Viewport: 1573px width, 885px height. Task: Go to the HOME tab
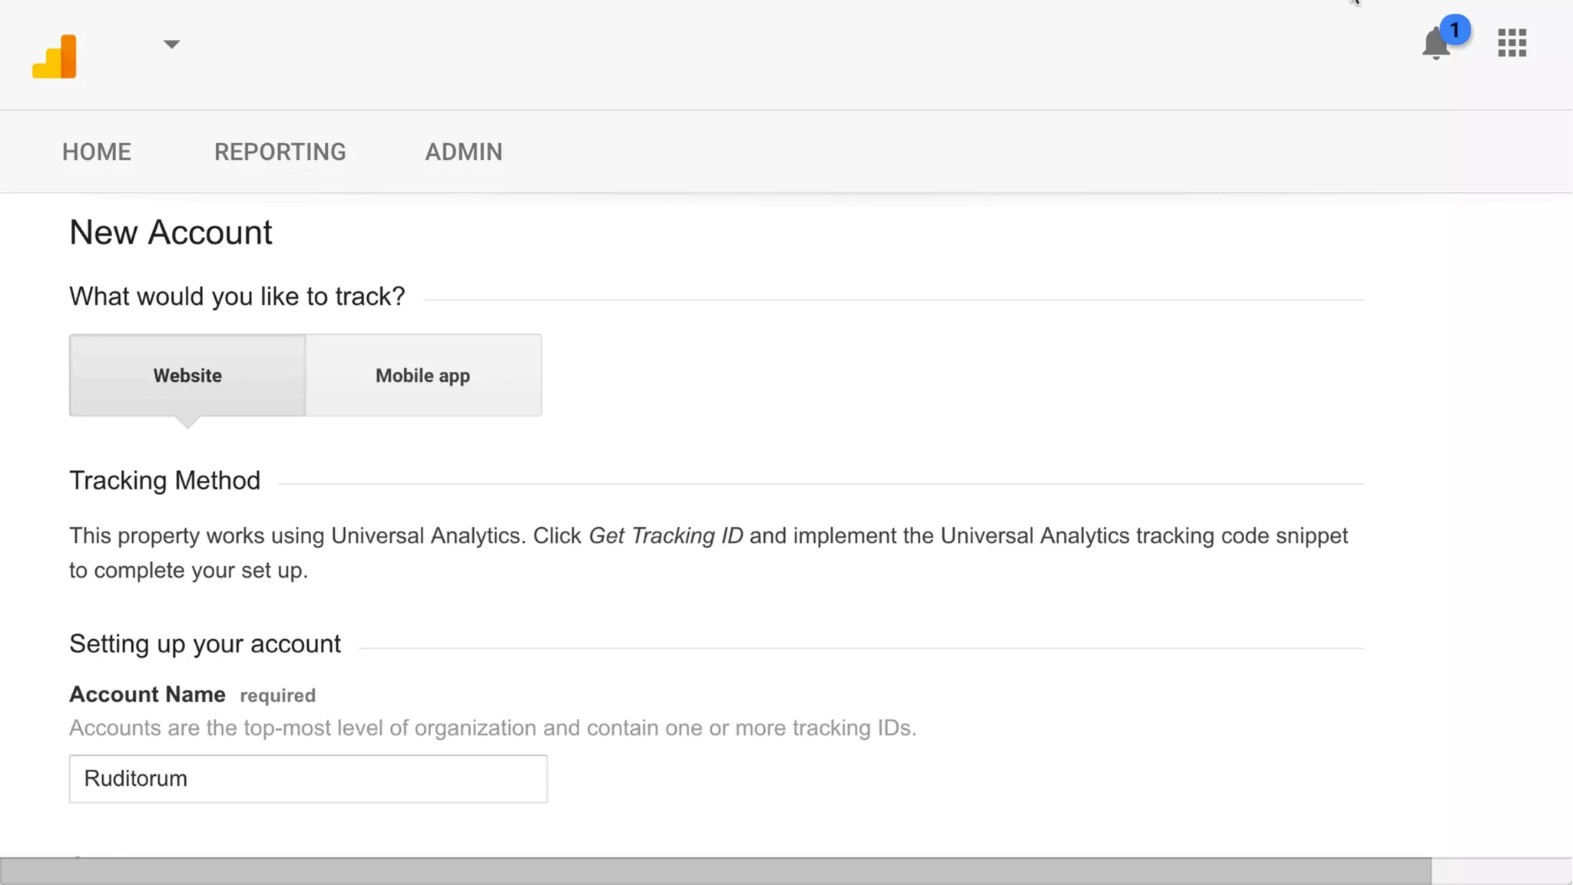[97, 152]
